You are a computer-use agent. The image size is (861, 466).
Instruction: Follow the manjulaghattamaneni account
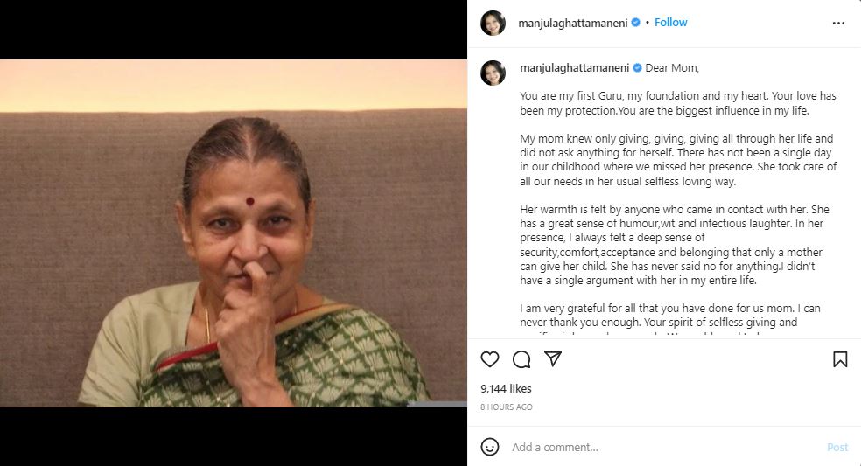671,23
